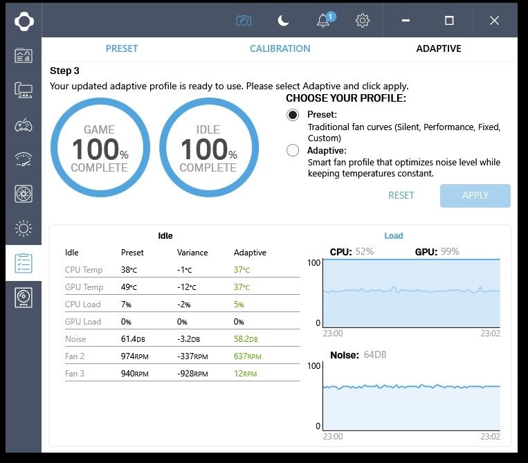Screen dimensions: 528x463
Task: Switch to the CALIBRATION tab
Action: click(280, 48)
